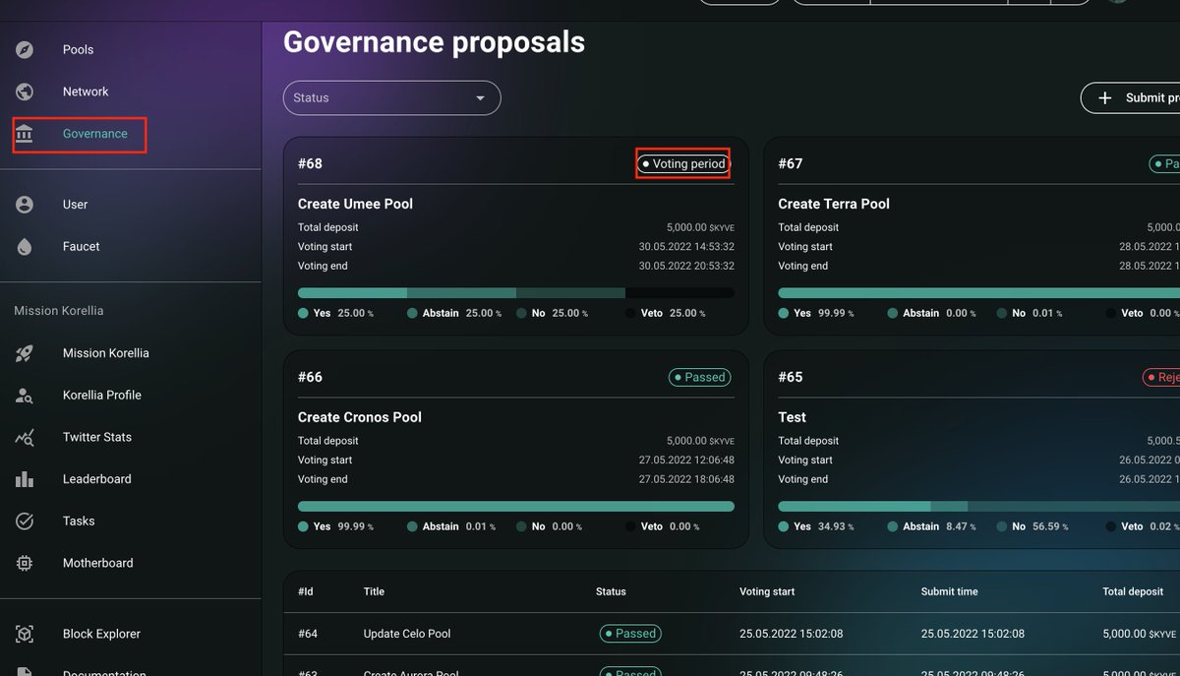Click the Motherboard chip icon
The width and height of the screenshot is (1180, 676).
pos(25,563)
